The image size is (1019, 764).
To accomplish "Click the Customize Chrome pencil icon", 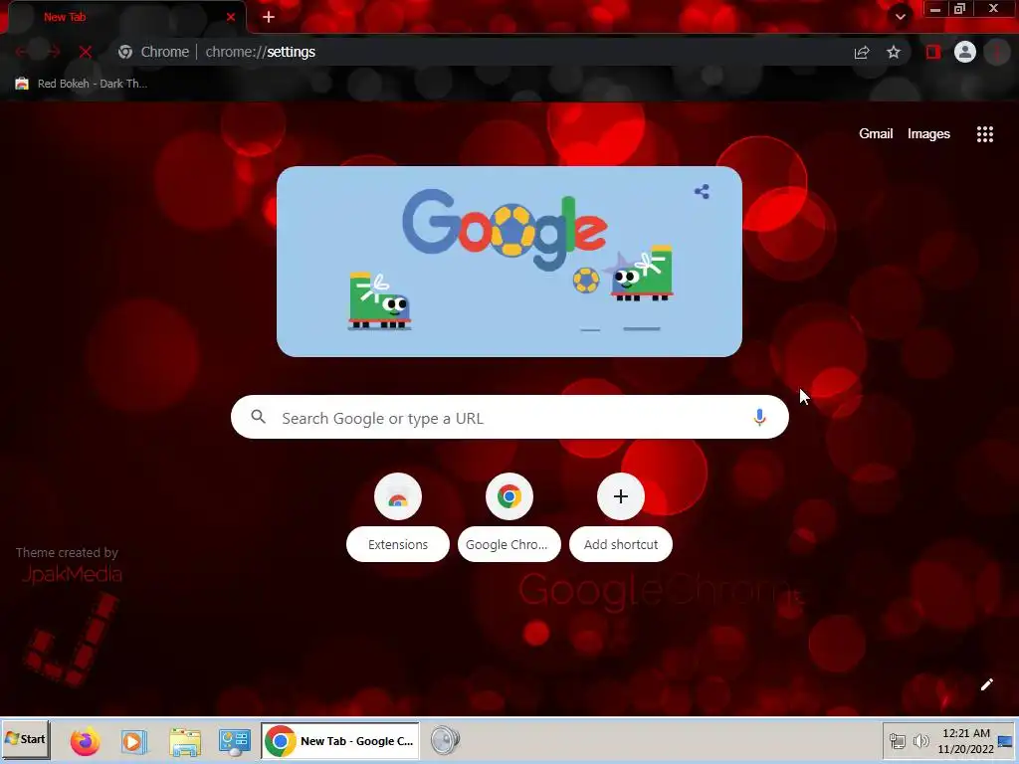I will [986, 684].
